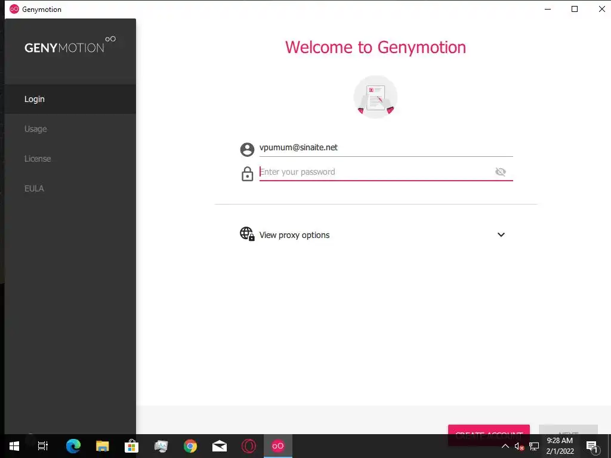Click the user account icon beside email
Image resolution: width=611 pixels, height=458 pixels.
[247, 149]
